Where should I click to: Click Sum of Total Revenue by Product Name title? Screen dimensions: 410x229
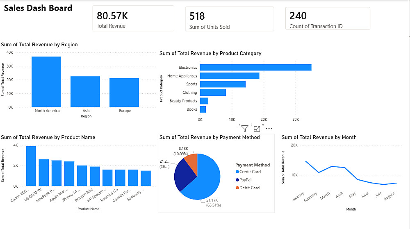pos(48,137)
